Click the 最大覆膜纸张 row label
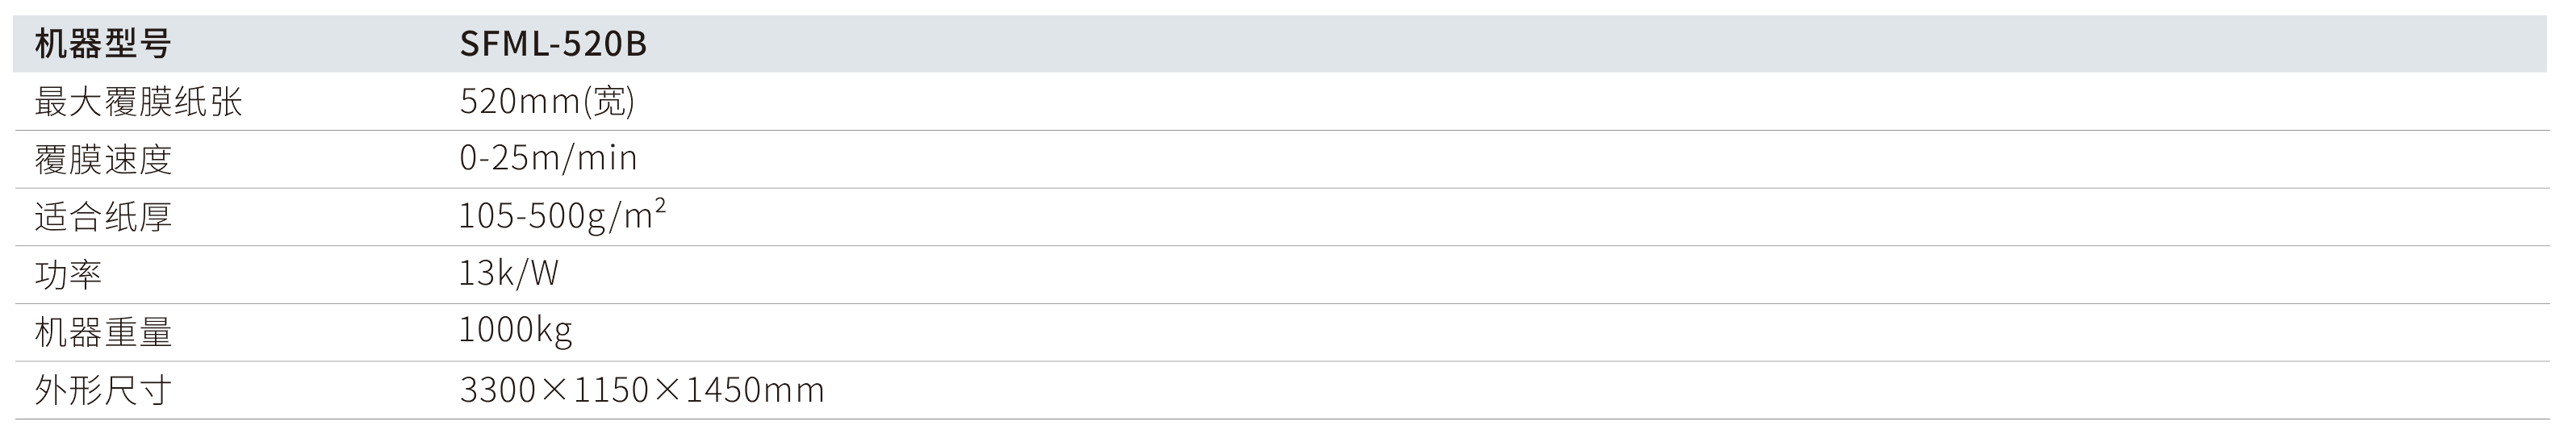Screen dimensions: 2576x438 tap(138, 102)
